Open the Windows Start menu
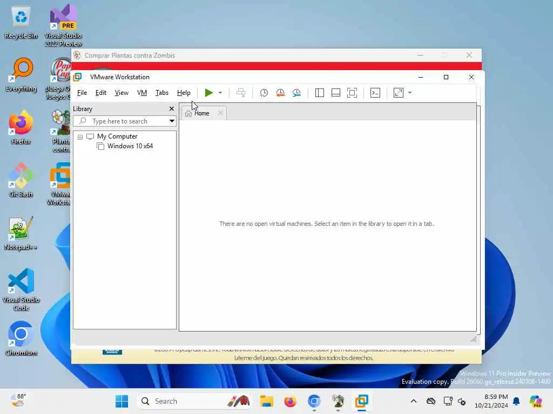The height and width of the screenshot is (414, 553). point(122,401)
